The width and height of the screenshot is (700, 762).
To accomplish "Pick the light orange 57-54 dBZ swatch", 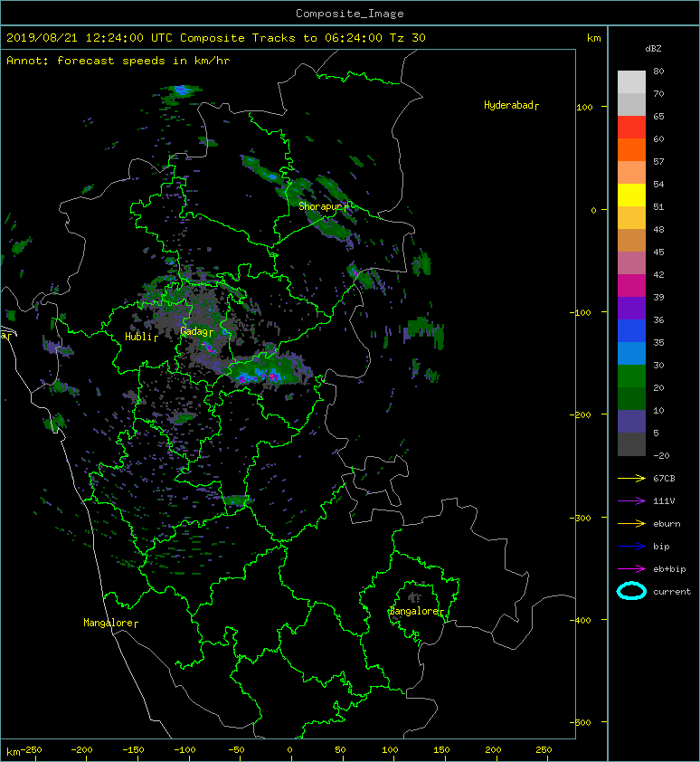I will (631, 172).
